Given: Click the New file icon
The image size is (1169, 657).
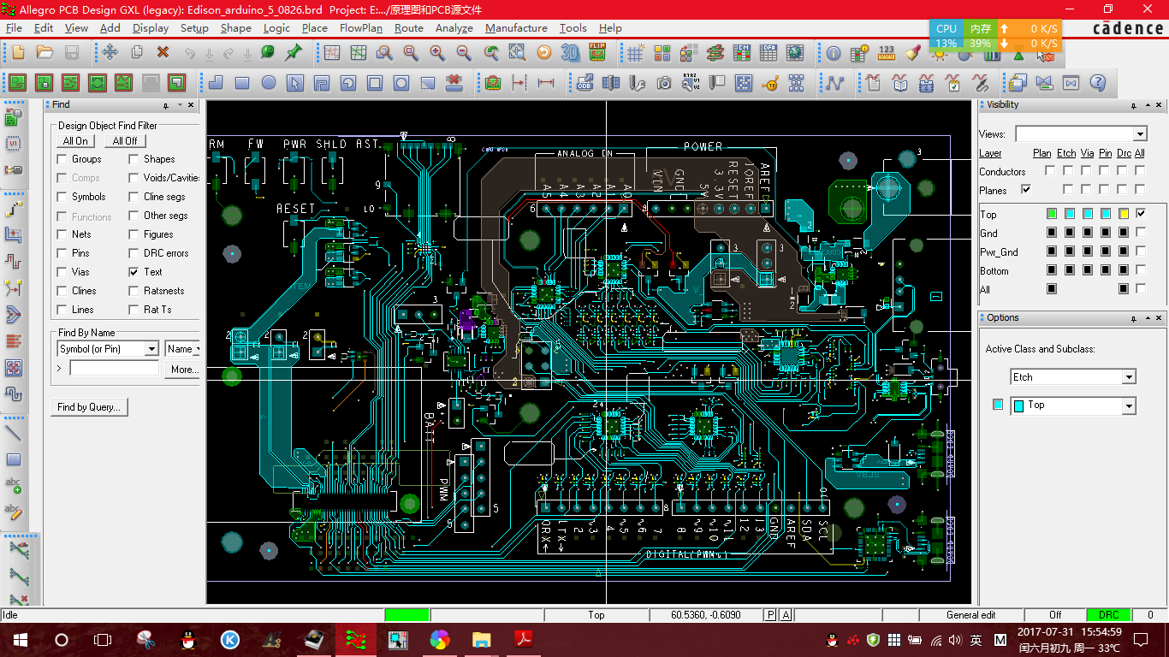Looking at the screenshot, I should tap(18, 53).
